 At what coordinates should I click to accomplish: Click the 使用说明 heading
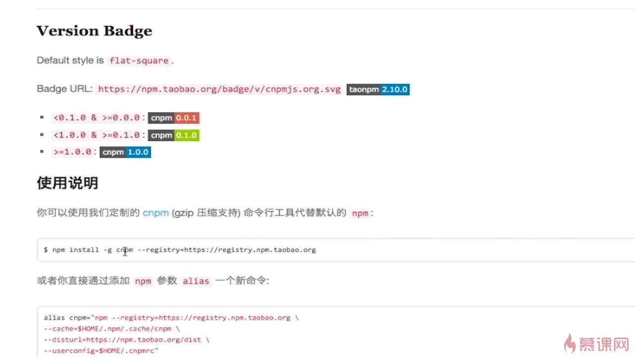67,183
